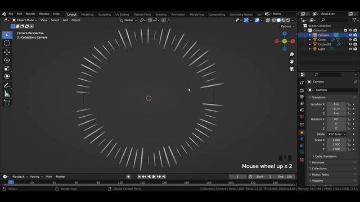This screenshot has height=202, width=360.
Task: Click the Blender logo menu icon
Action: pos(4,14)
